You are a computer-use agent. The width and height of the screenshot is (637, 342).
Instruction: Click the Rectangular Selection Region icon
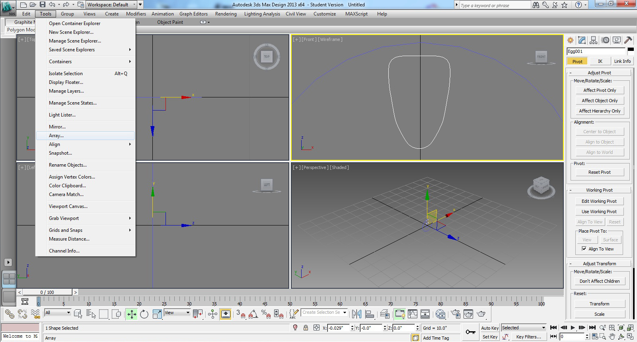pyautogui.click(x=104, y=314)
